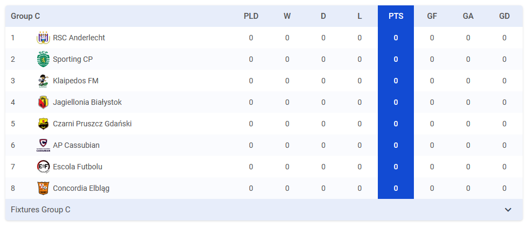Image resolution: width=528 pixels, height=229 pixels.
Task: Open Jagiellonia Białystok team name
Action: pos(87,102)
